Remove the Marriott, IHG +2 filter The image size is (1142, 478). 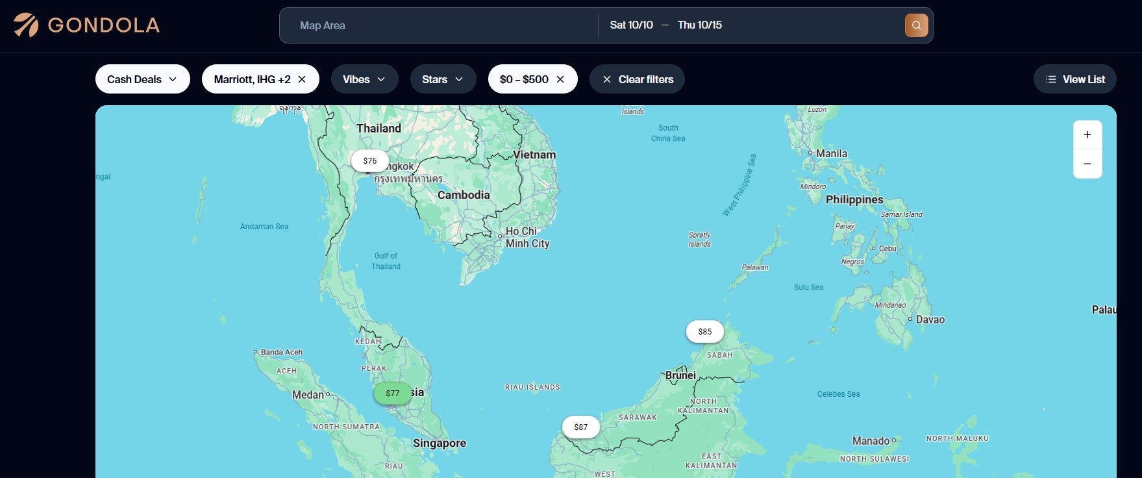pyautogui.click(x=302, y=79)
